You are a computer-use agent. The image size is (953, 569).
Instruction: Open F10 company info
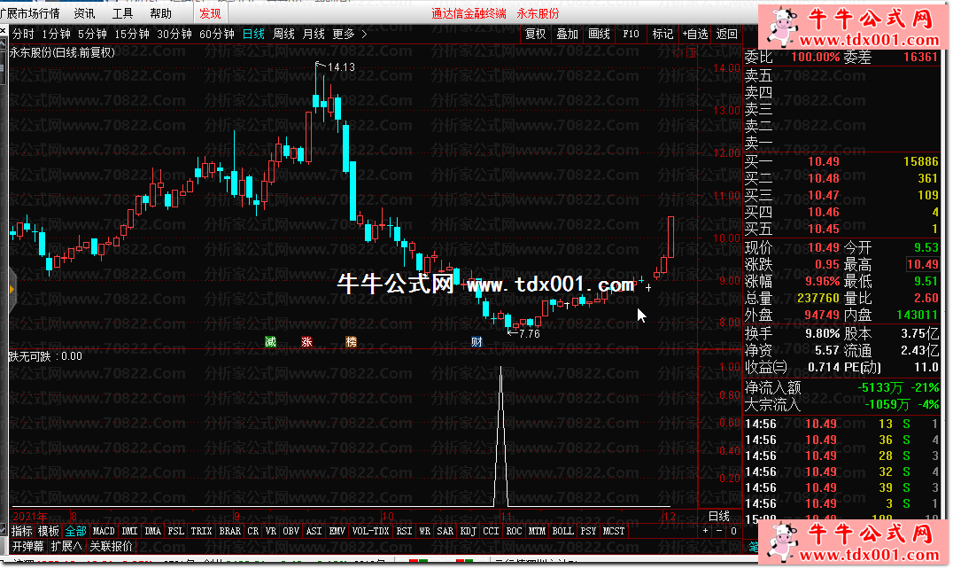(631, 34)
